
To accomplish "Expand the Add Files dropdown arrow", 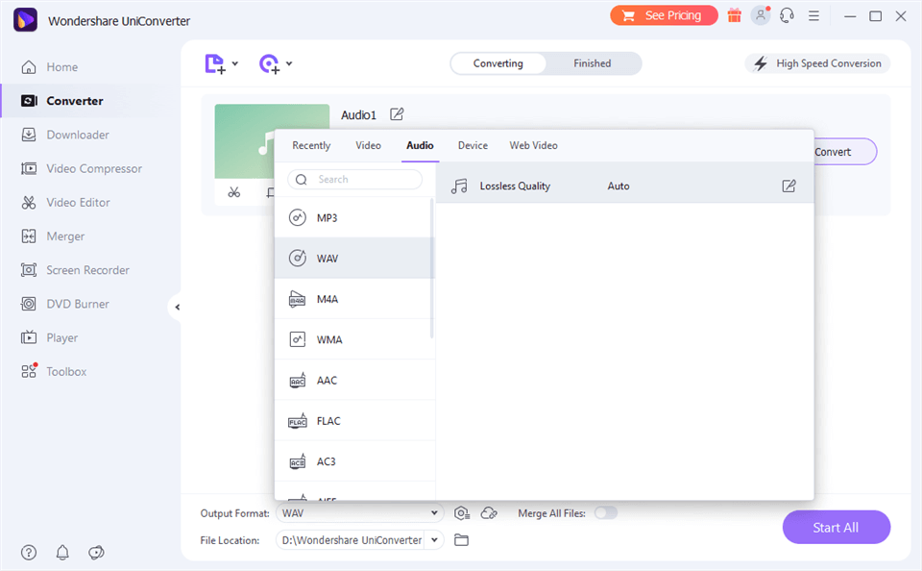I will (234, 63).
